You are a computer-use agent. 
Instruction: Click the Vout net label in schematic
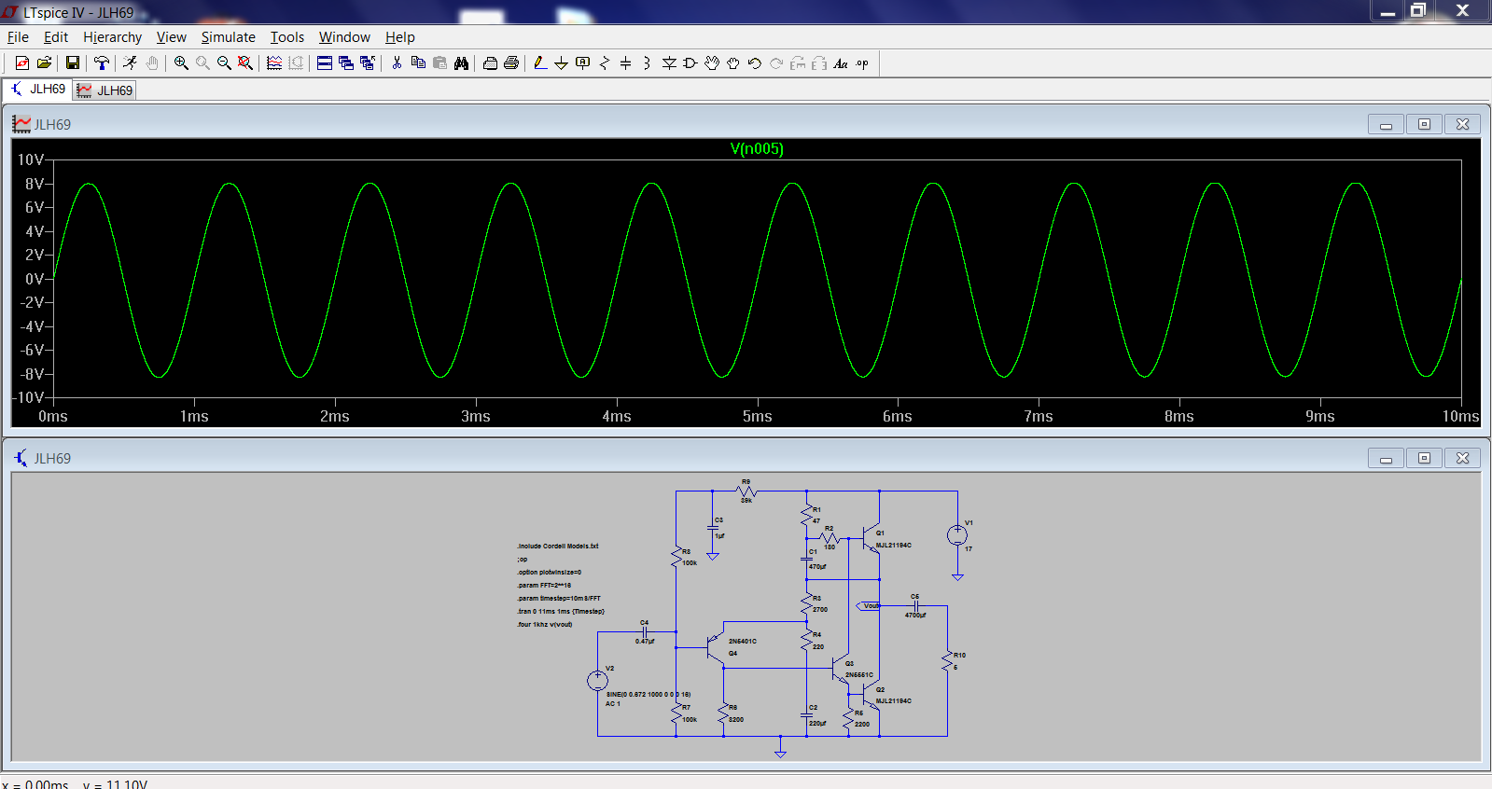(x=869, y=606)
